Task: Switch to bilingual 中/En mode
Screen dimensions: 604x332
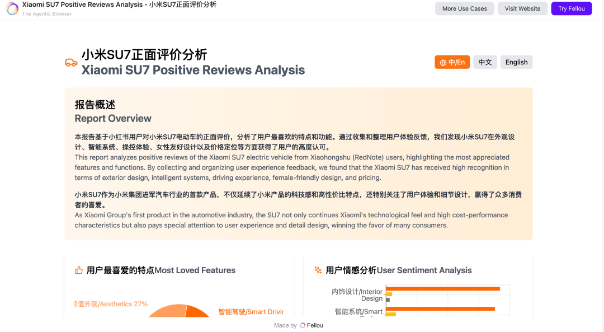Action: tap(452, 62)
